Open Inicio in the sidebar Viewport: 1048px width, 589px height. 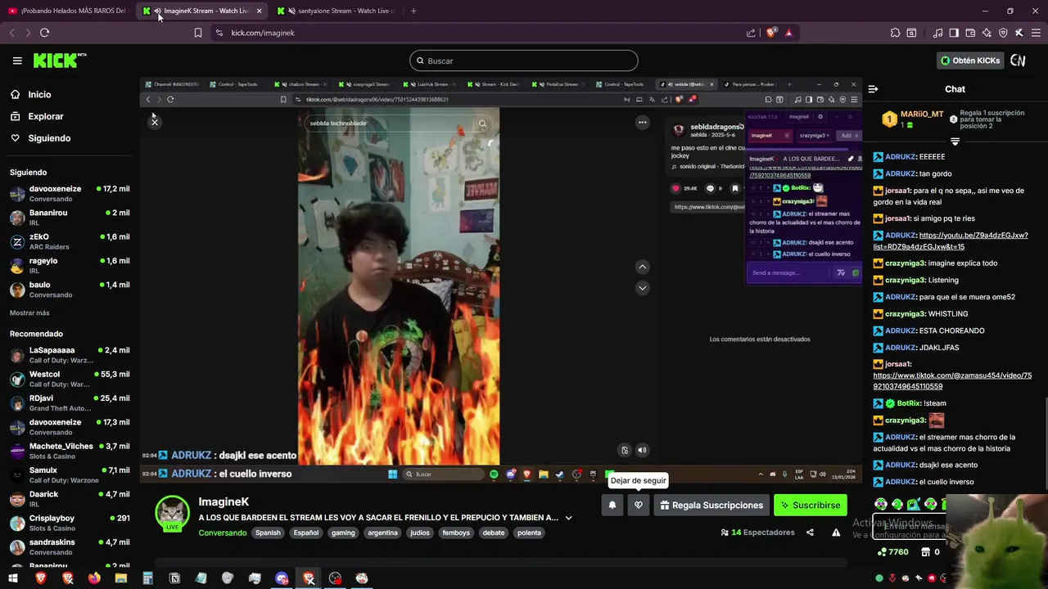tap(39, 94)
